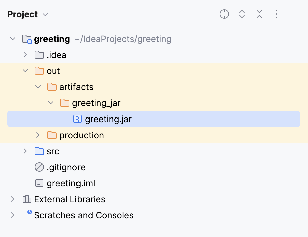Click the module file icon beside greeting.iml
Screen dimensions: 308x237
pyautogui.click(x=39, y=183)
